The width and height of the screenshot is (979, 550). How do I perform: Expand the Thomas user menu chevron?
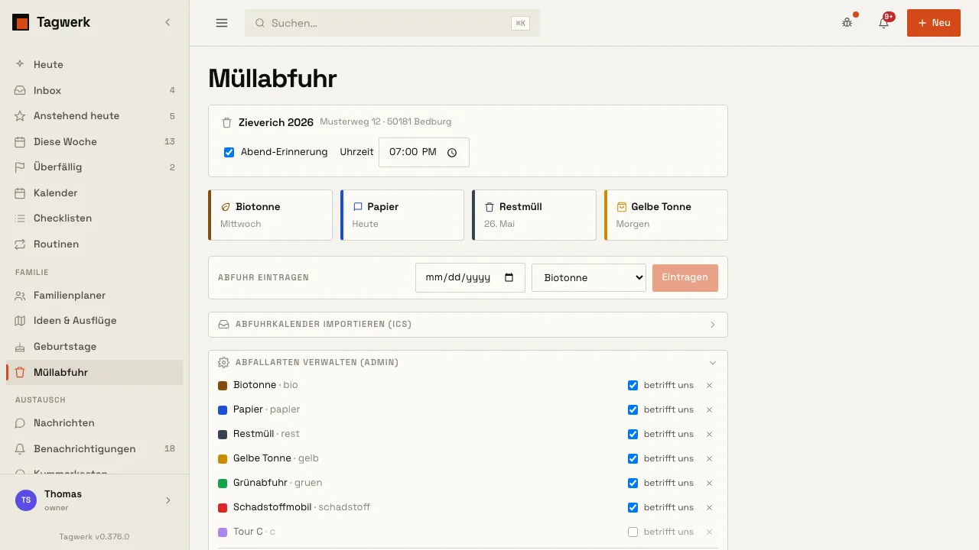coord(168,500)
